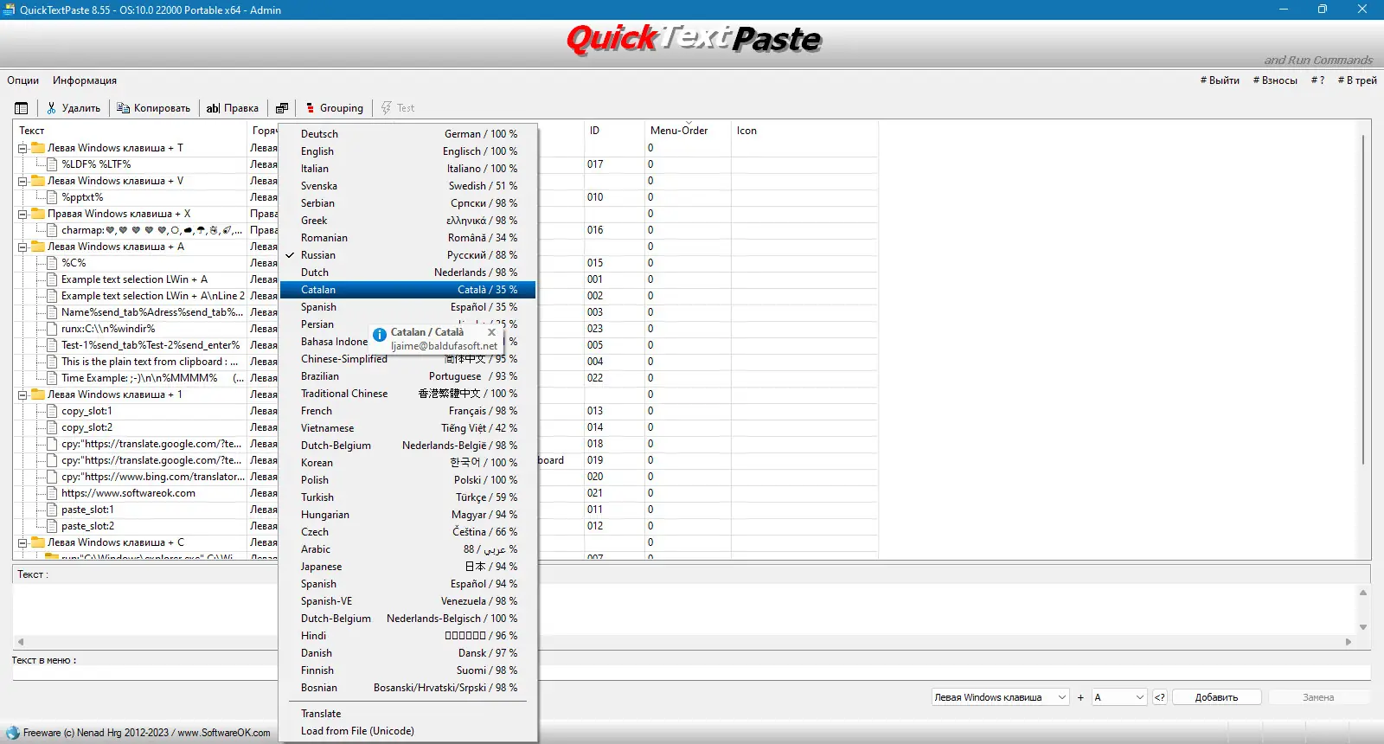The image size is (1384, 744).
Task: Collapse the Левая Windows клавиша + 1 group
Action: pos(22,395)
